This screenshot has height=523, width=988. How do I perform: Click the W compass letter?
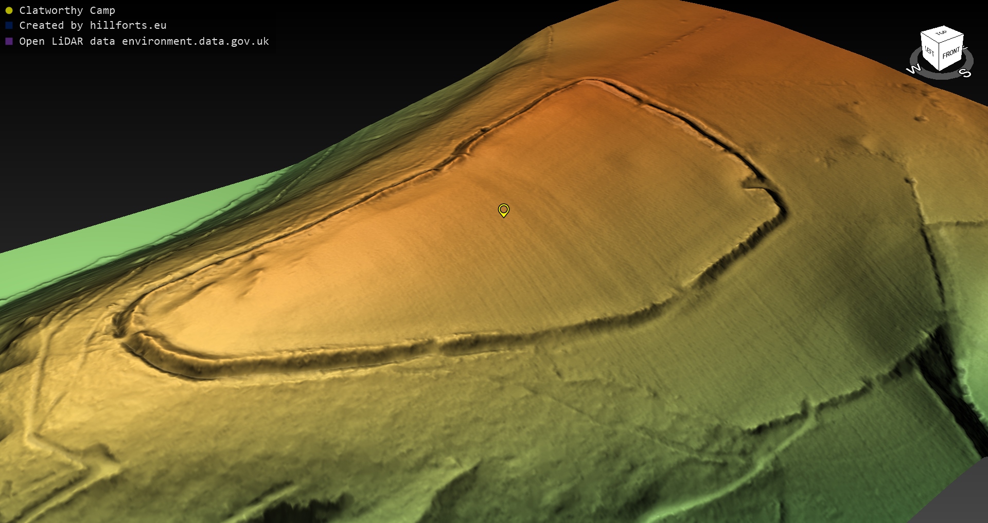[x=913, y=69]
